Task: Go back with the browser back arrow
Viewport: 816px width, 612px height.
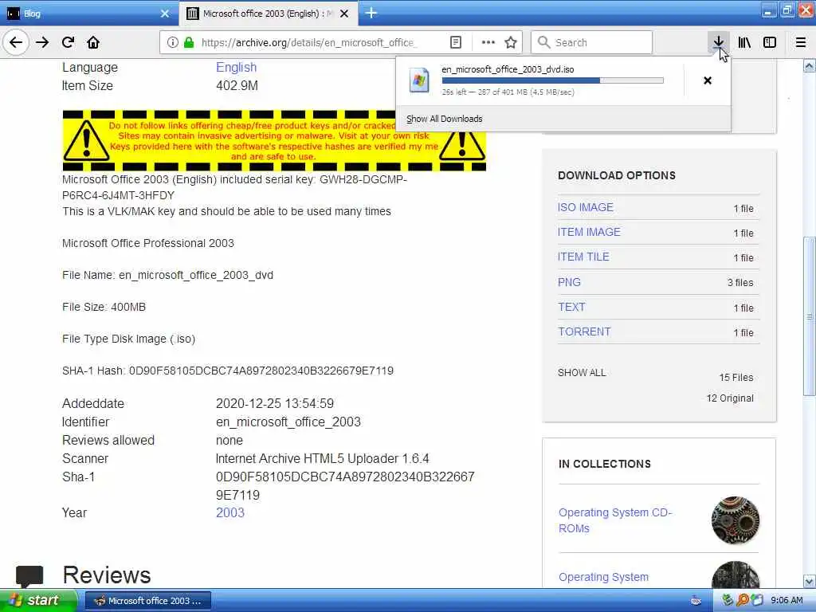Action: click(16, 42)
